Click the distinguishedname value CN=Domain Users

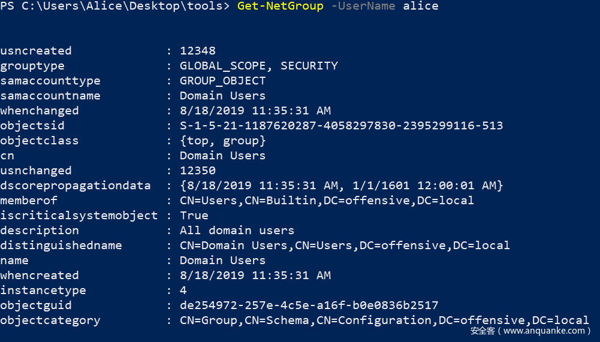[345, 246]
